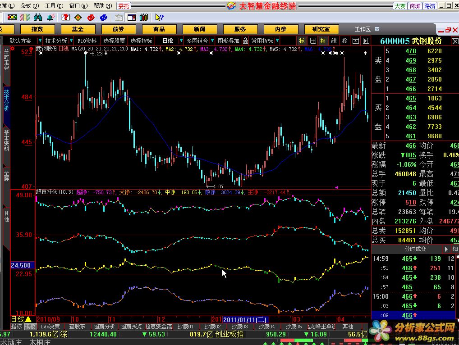Open the 公式 menu
The width and height of the screenshot is (459, 345).
point(30,5)
